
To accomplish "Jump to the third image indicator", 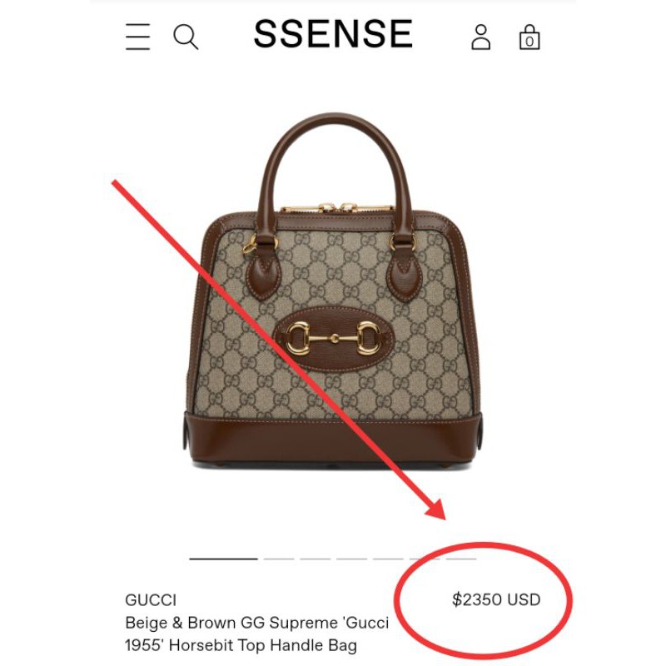I will [316, 559].
